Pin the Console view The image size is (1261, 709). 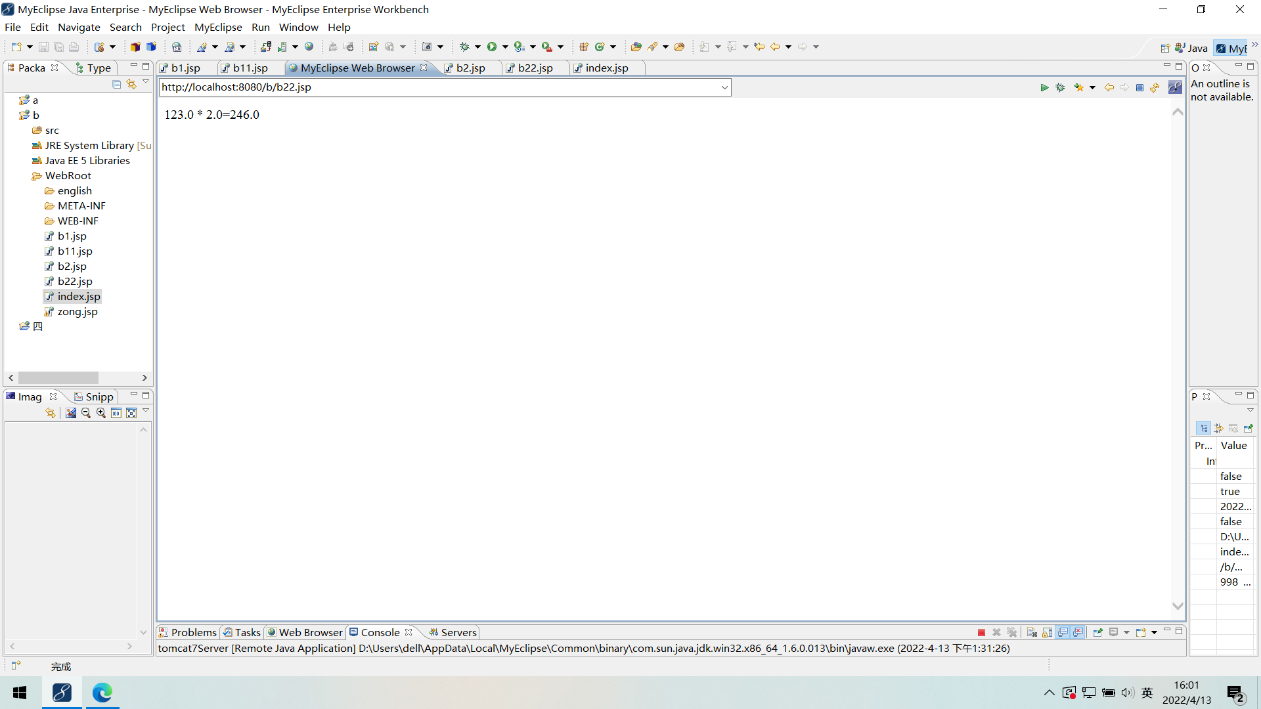click(x=1097, y=632)
